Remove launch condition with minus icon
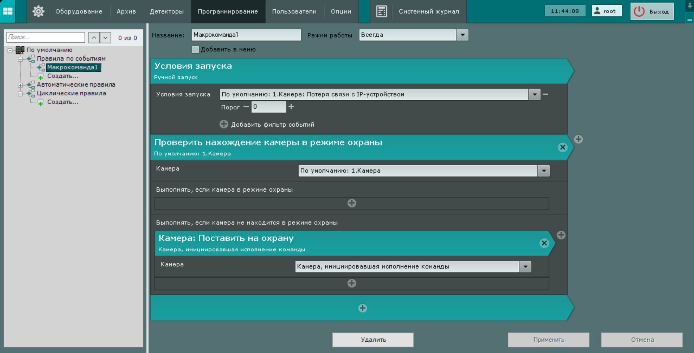Screen dimensions: 694x353 pyautogui.click(x=545, y=95)
